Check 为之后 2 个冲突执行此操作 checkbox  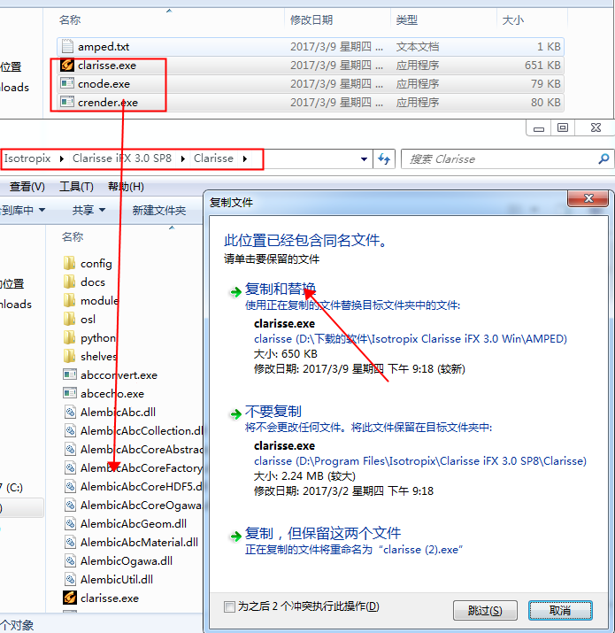click(229, 606)
